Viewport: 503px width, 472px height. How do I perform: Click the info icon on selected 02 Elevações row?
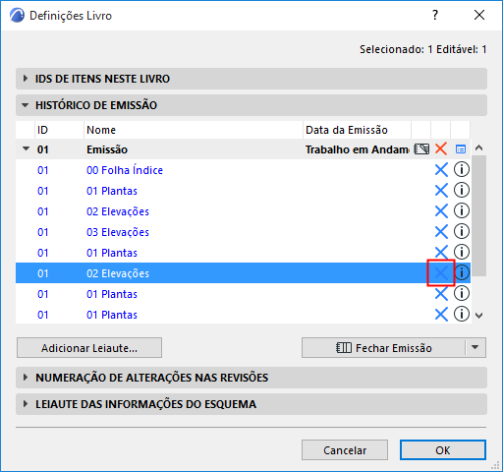(x=462, y=272)
